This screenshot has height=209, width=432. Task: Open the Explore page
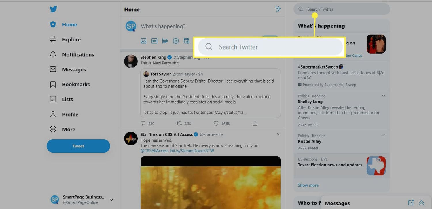tap(65, 40)
